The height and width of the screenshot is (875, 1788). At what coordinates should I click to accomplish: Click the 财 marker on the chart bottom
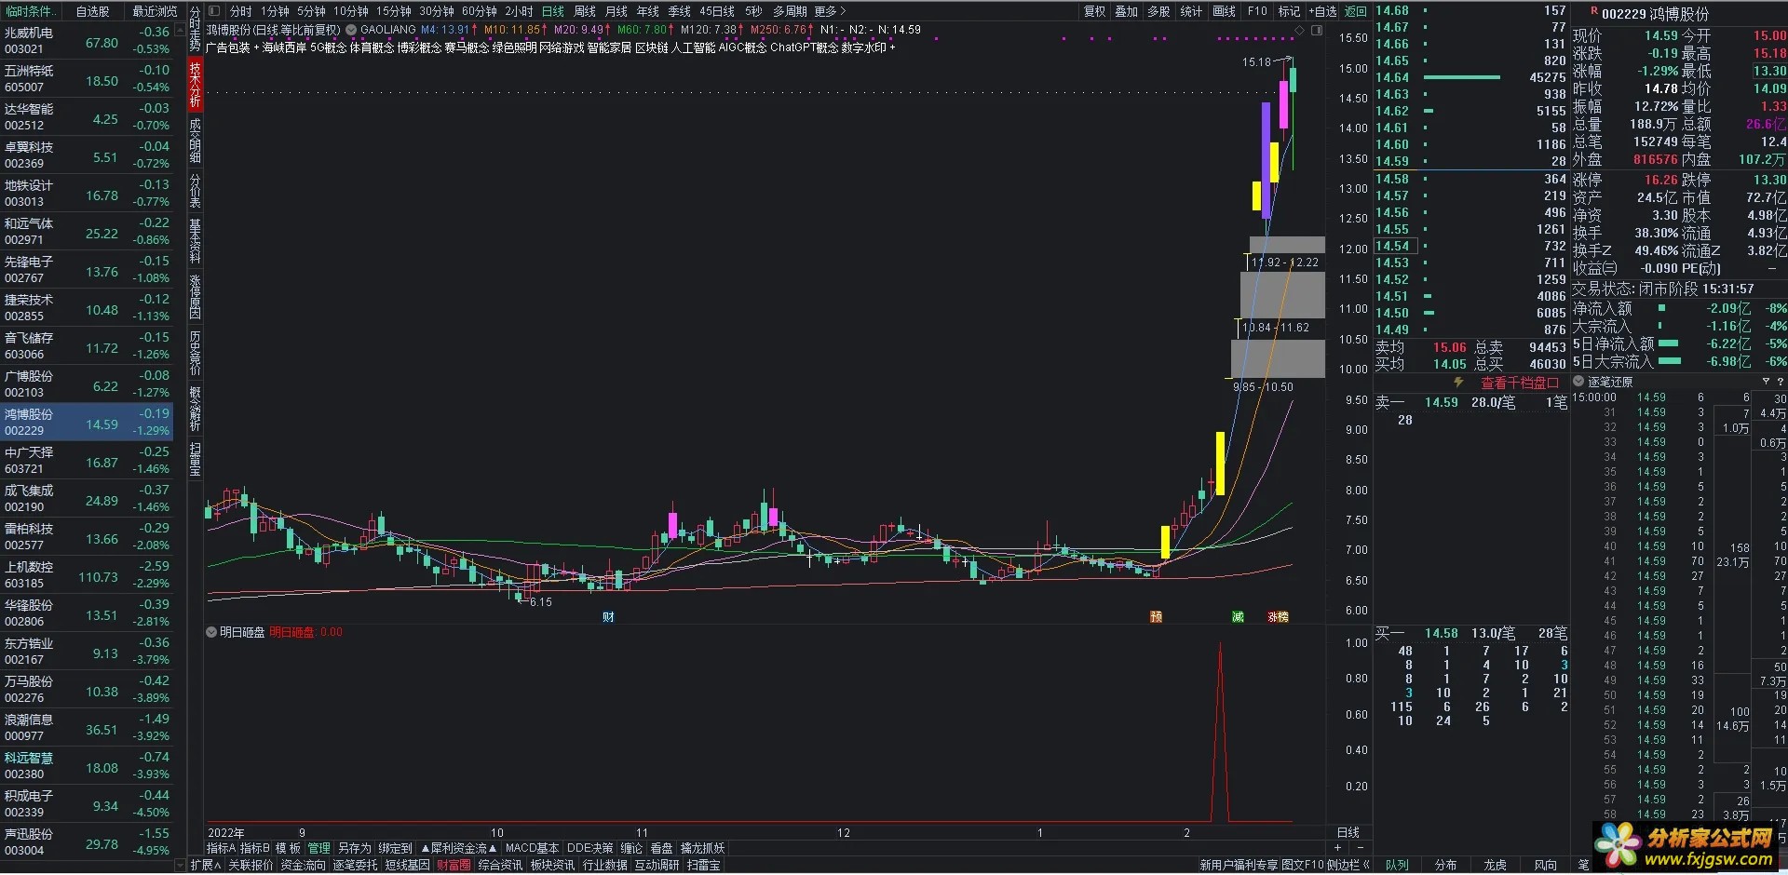[x=608, y=617]
